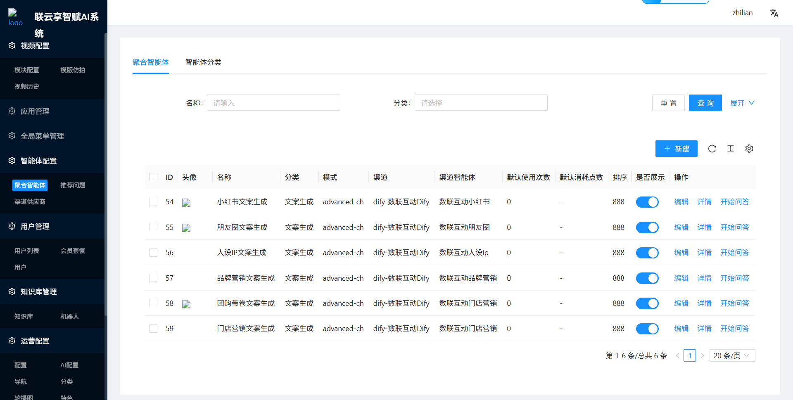The height and width of the screenshot is (400, 793).
Task: Click page 1 in the pagination
Action: tap(690, 355)
